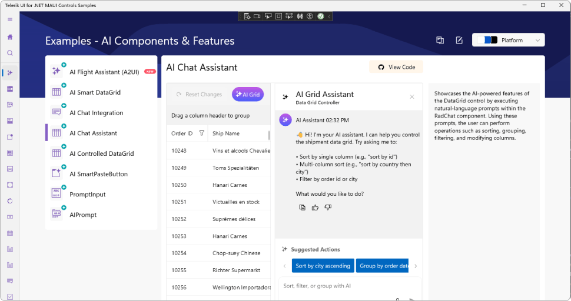Click the pencil edit icon in header

tap(459, 41)
